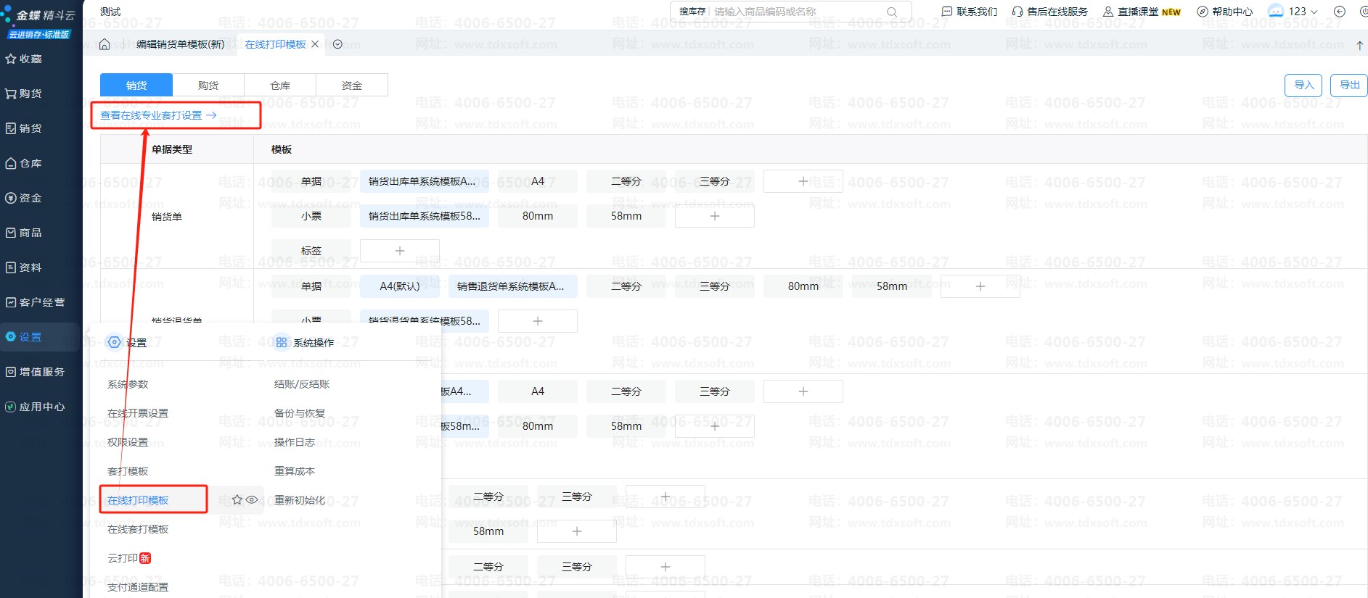Open 直播课堂 live classroom
Screen dimensions: 1368x598
(1141, 12)
